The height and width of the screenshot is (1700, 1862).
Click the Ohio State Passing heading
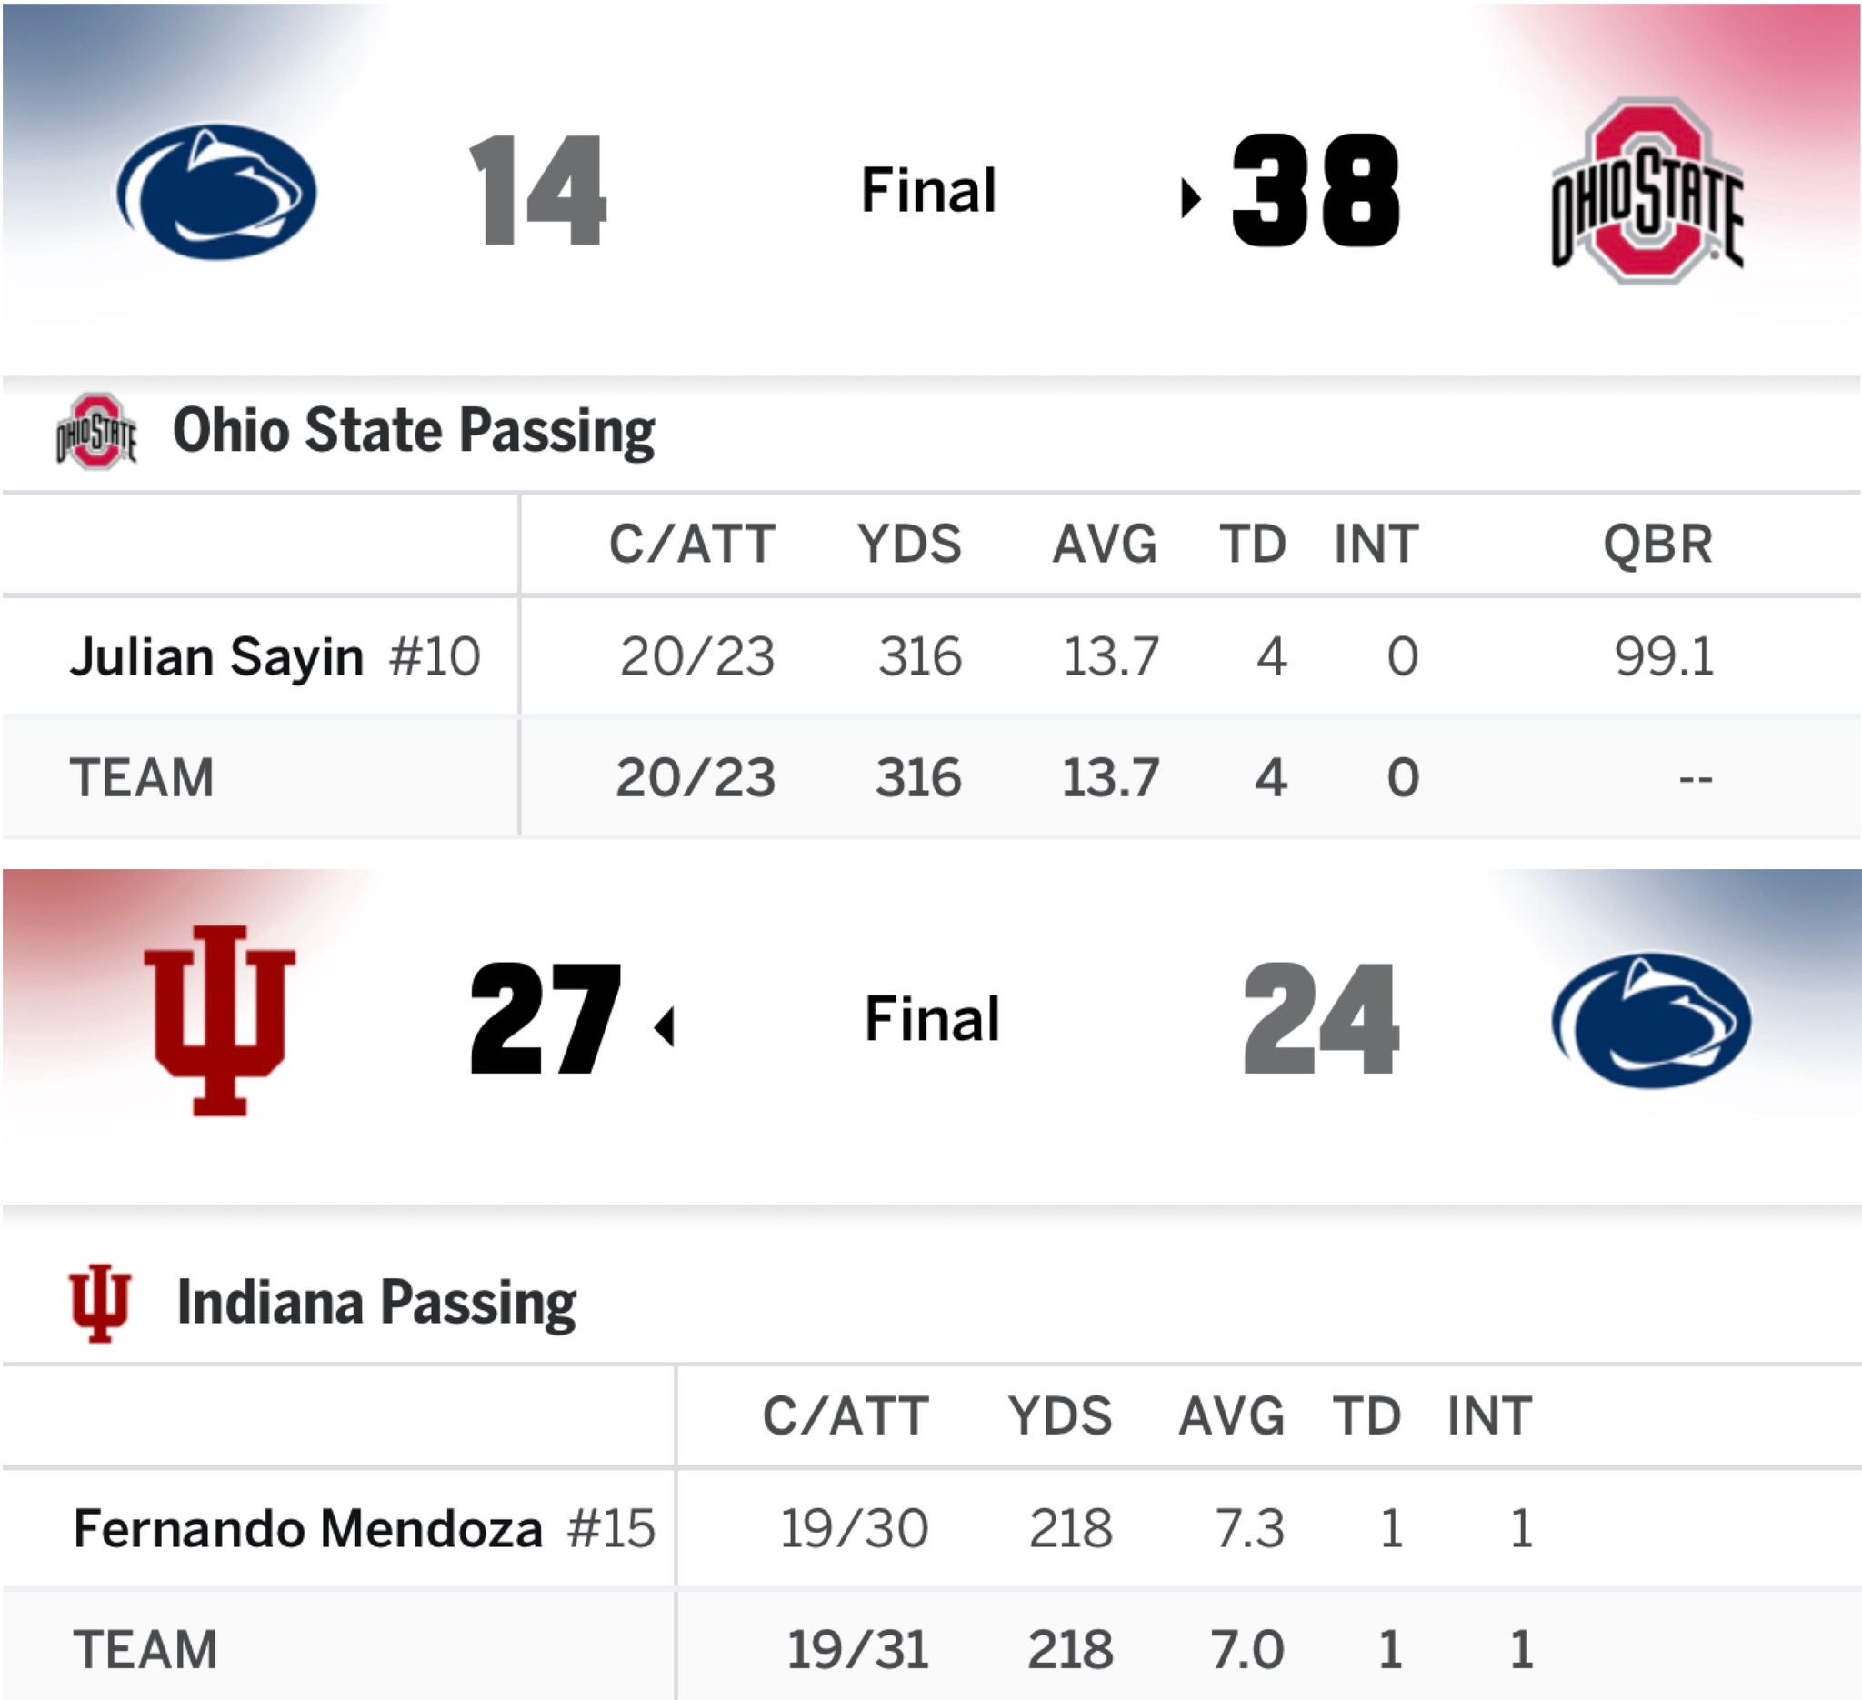tap(414, 431)
